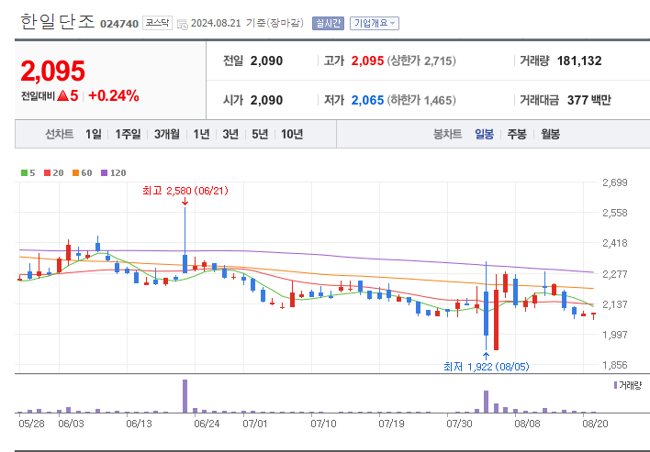The image size is (650, 452).
Task: Click the 07/01 date axis label
Action: click(255, 424)
